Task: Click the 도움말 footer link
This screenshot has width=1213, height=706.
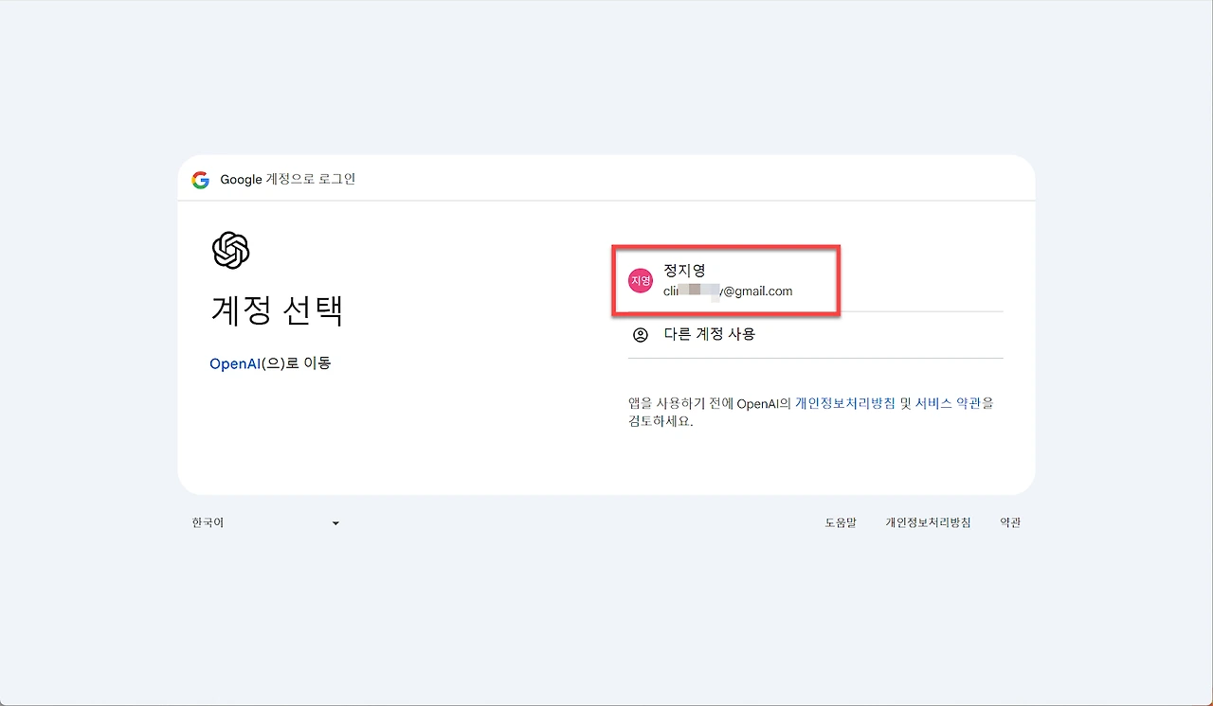Action: tap(841, 522)
